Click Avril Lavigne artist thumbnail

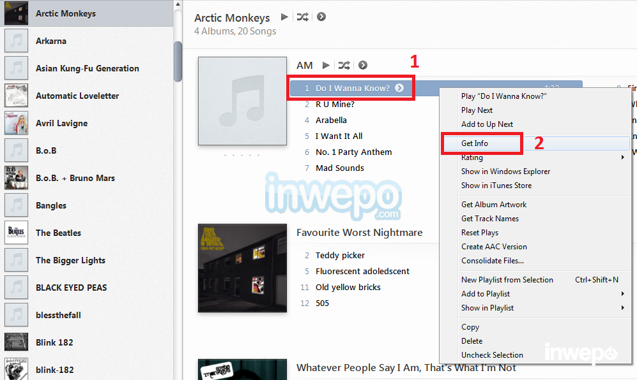(16, 123)
